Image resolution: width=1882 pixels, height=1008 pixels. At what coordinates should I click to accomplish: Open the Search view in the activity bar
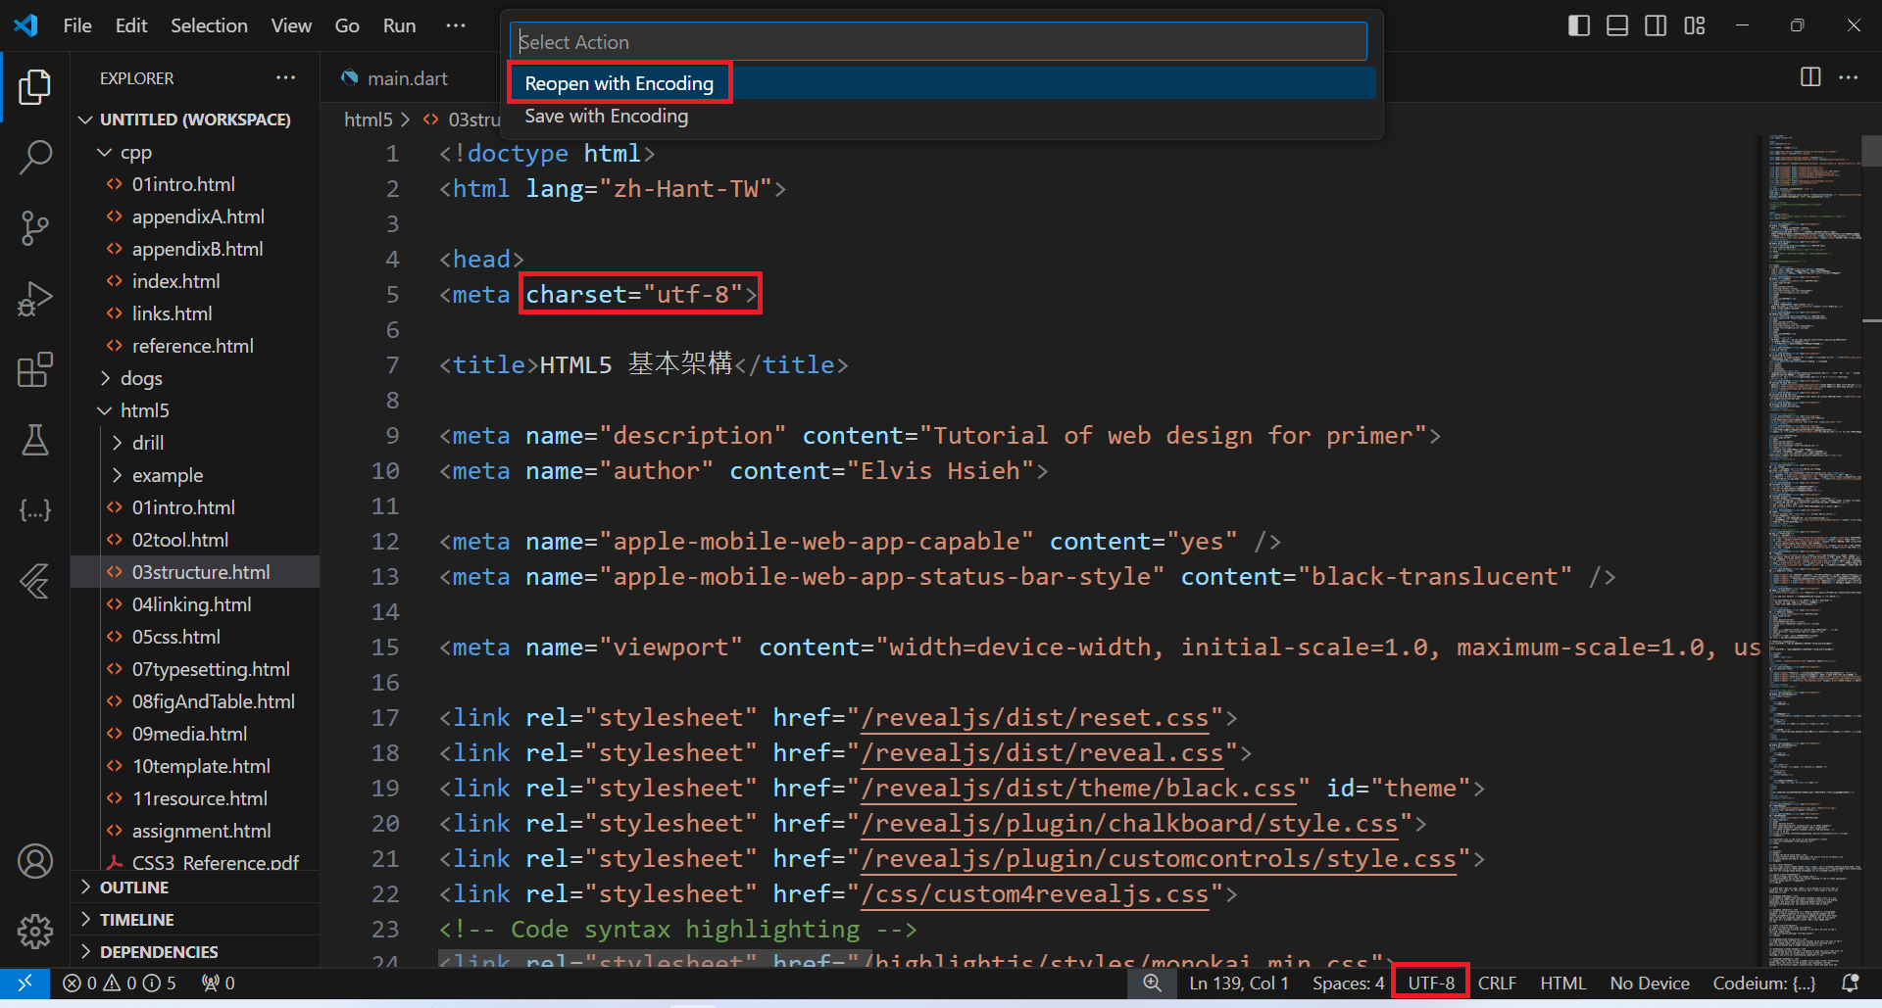point(35,157)
